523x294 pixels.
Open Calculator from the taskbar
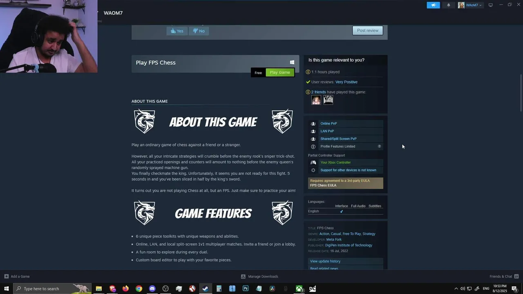pos(219,289)
